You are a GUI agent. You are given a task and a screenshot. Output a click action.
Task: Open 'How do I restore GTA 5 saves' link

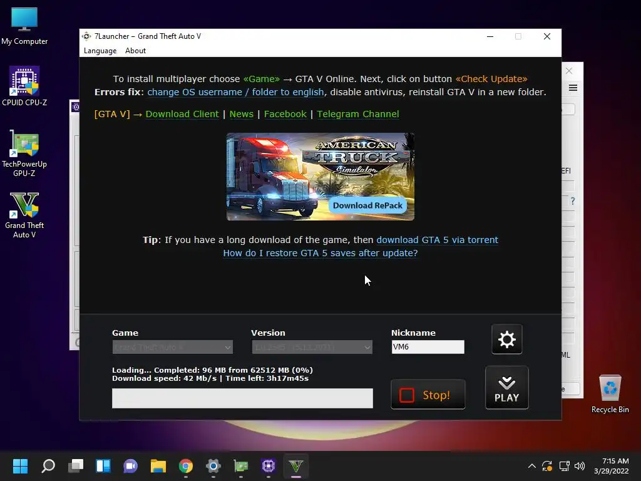pos(320,253)
